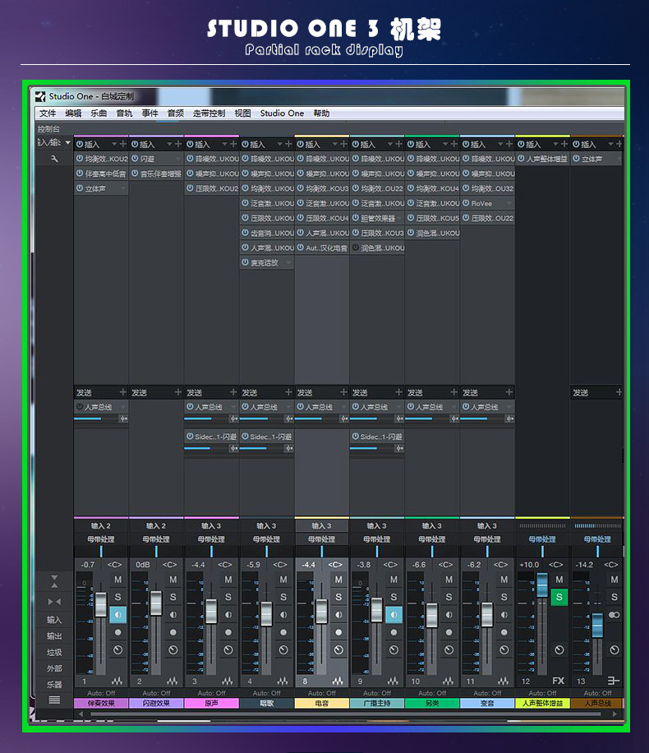The height and width of the screenshot is (753, 649).
Task: Open 母带处理 output selector on 原声 channel
Action: pyautogui.click(x=211, y=539)
